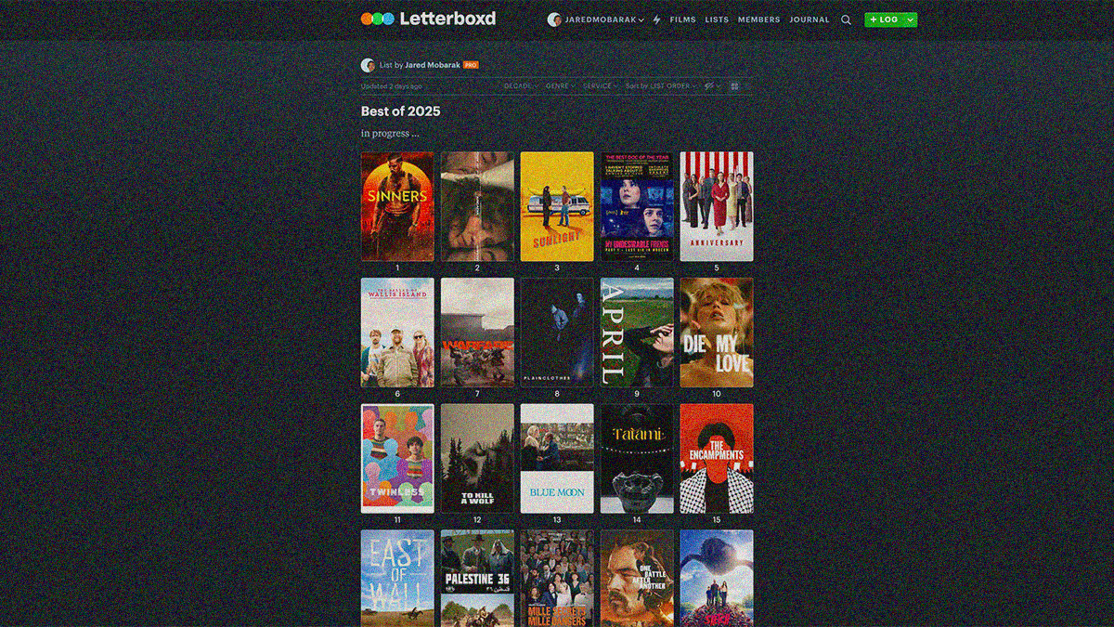Open the JOURNAL menu item
1114x627 pixels.
point(810,19)
